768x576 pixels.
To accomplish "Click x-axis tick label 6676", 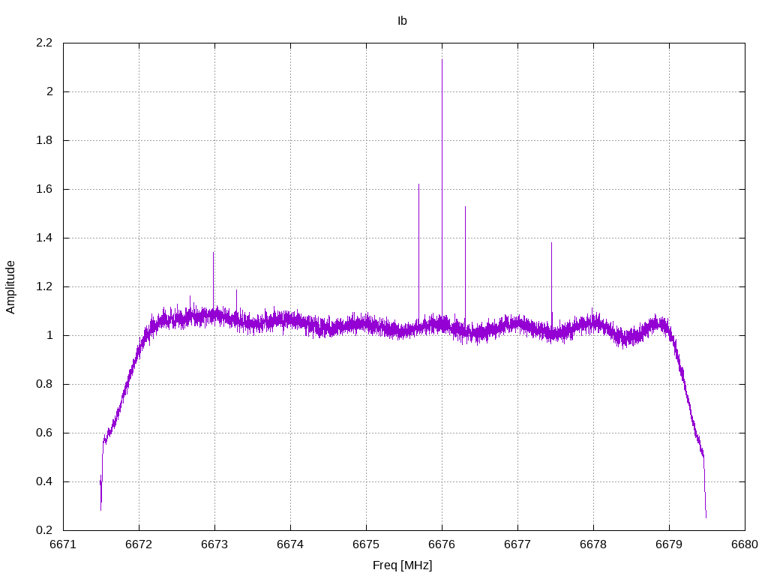I will coord(442,544).
